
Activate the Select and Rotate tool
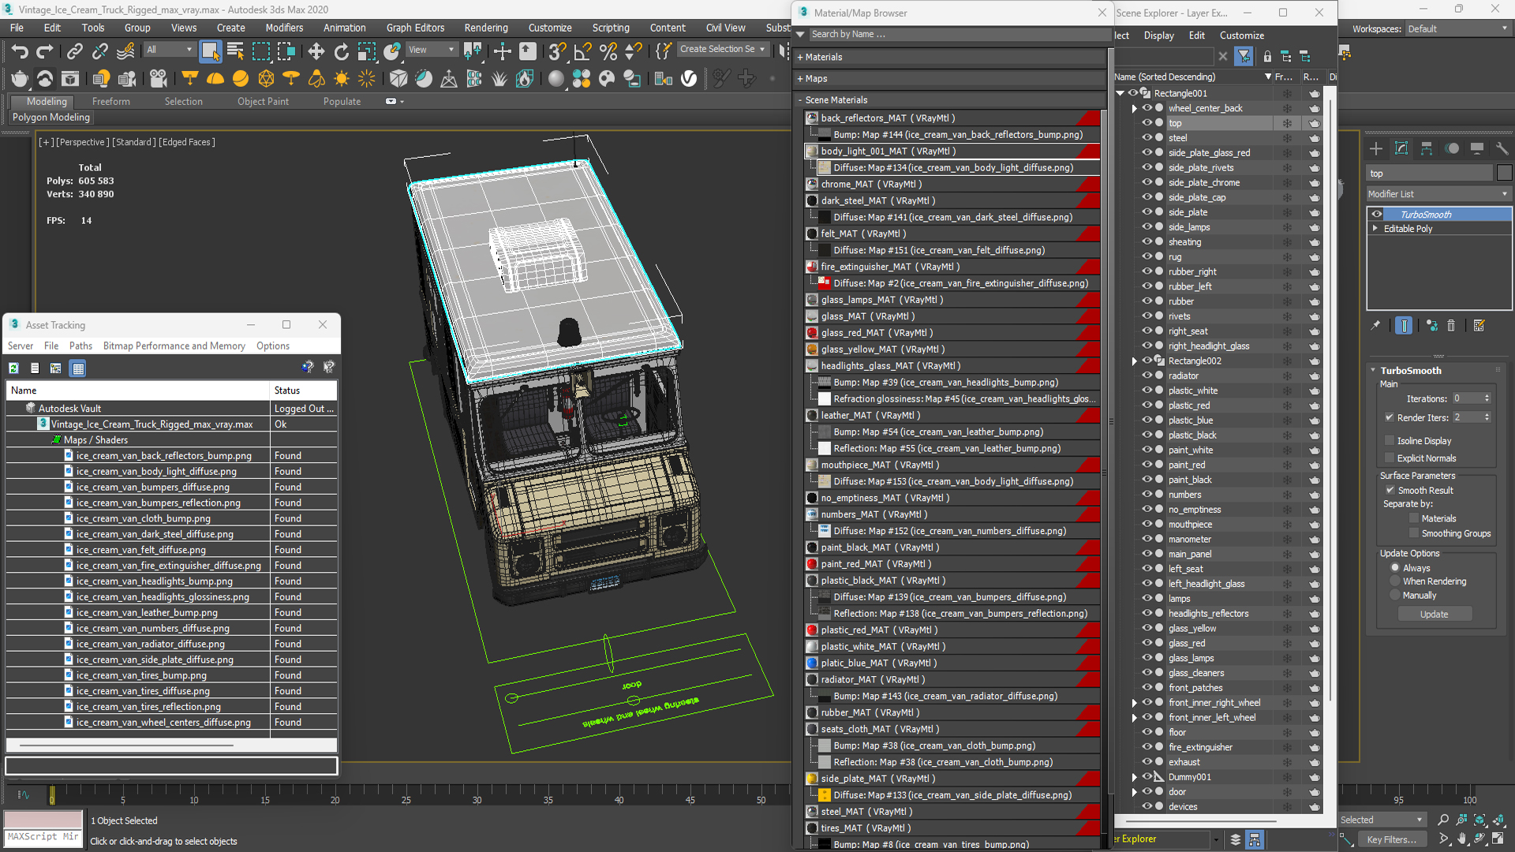click(341, 51)
